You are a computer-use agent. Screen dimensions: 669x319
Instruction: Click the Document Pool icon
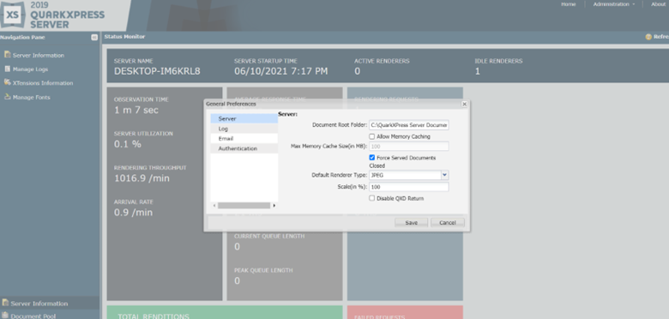pos(5,316)
